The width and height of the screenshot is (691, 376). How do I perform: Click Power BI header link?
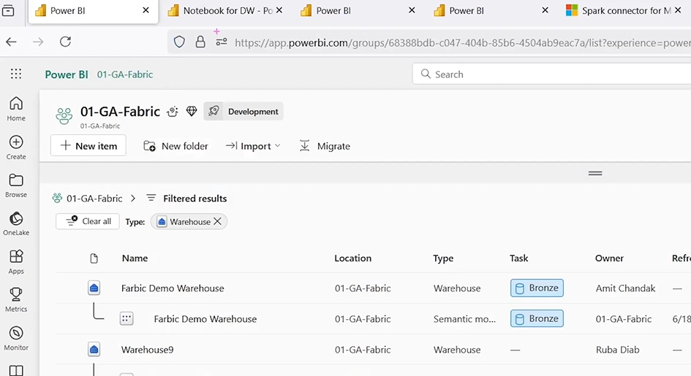(67, 74)
